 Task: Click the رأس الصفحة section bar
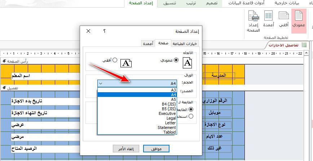click(152, 61)
